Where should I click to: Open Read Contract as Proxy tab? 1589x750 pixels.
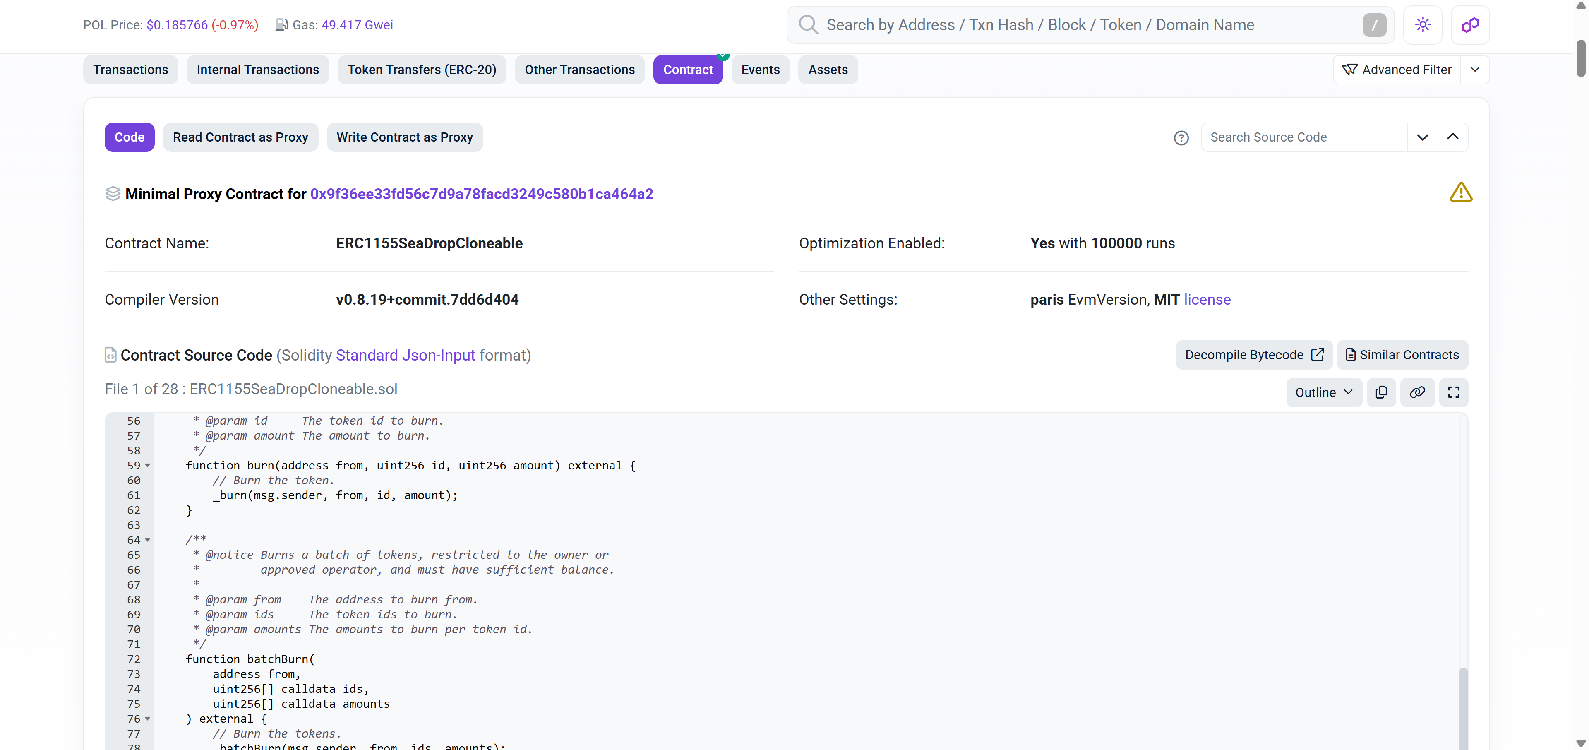[x=240, y=137]
